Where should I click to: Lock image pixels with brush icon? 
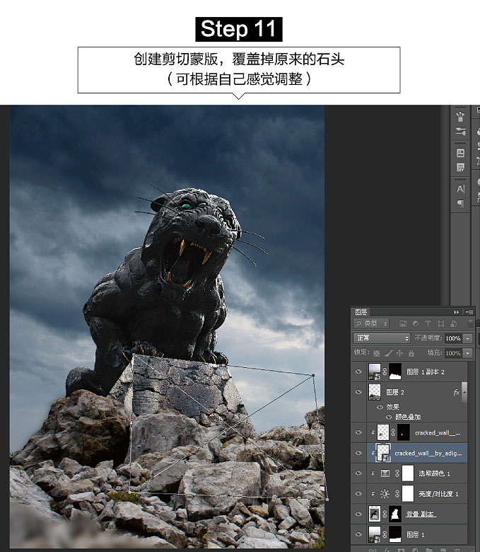[388, 352]
